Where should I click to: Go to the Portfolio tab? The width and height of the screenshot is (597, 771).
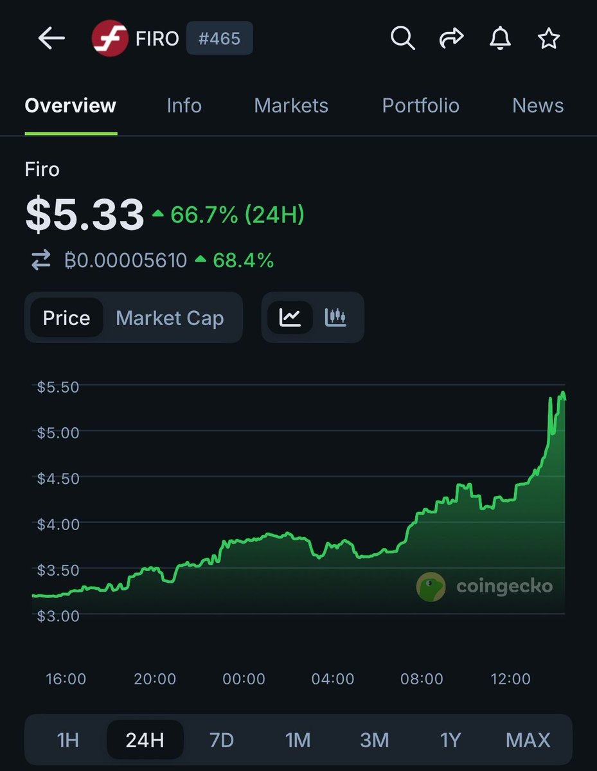coord(420,105)
